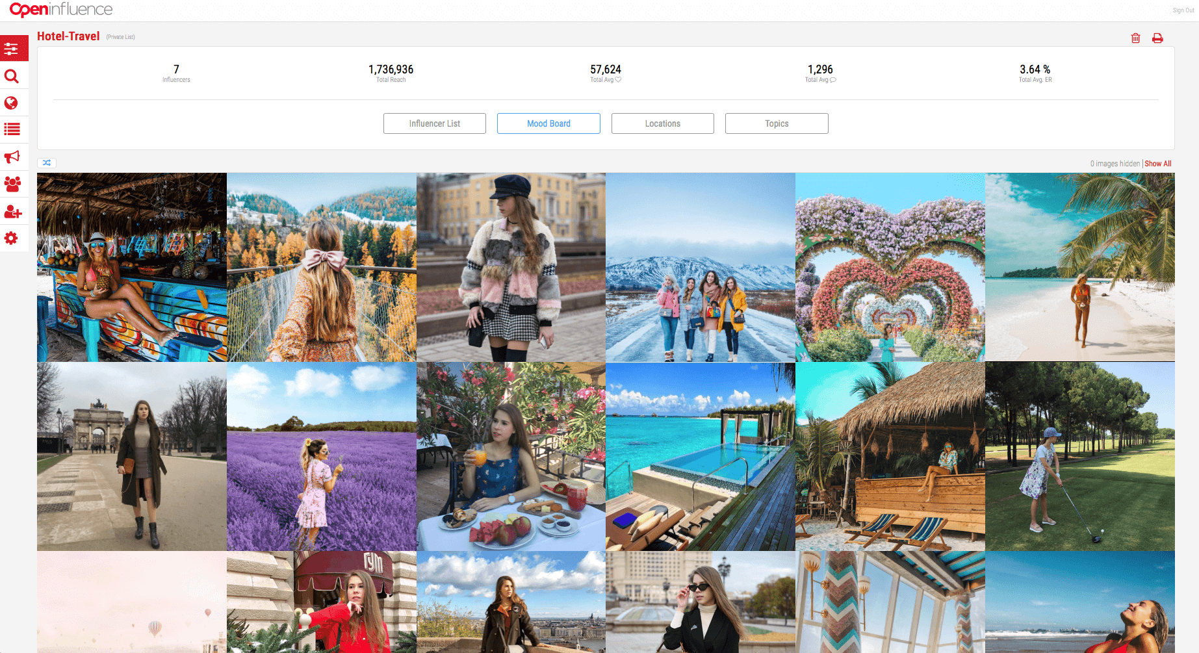Click the 3.64 % engagement rate value
This screenshot has width=1199, height=653.
point(1035,70)
